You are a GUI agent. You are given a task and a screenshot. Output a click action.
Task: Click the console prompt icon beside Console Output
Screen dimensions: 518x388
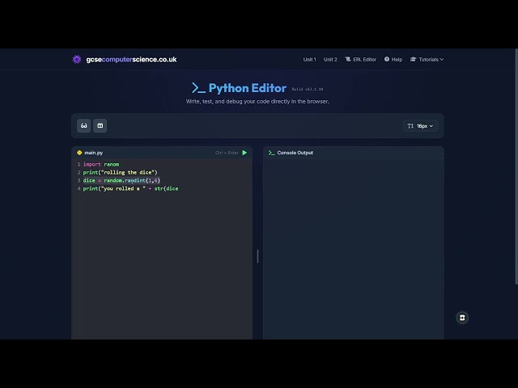coord(272,153)
